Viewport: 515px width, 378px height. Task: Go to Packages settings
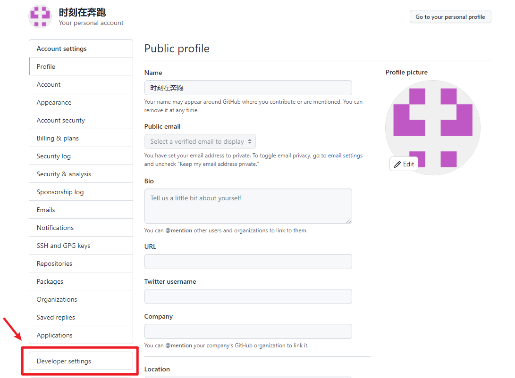pos(81,281)
